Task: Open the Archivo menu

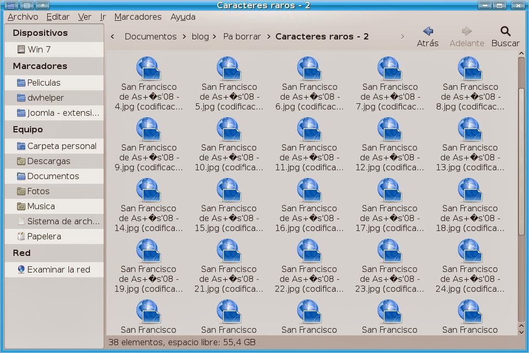Action: tap(23, 17)
